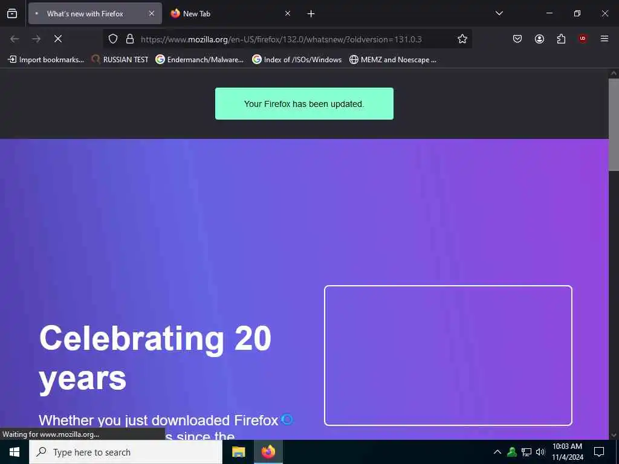Open the volume speaker tray icon
Screen dimensions: 619x464
coord(540,452)
